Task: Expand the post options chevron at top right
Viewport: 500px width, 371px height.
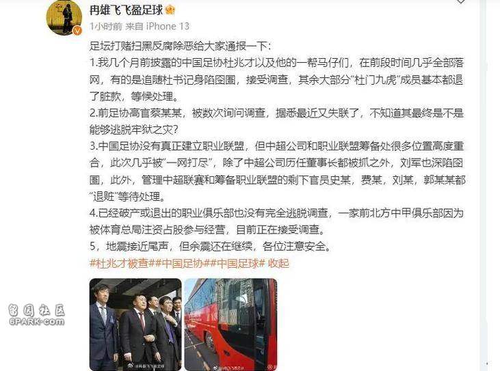Action: 461,1
